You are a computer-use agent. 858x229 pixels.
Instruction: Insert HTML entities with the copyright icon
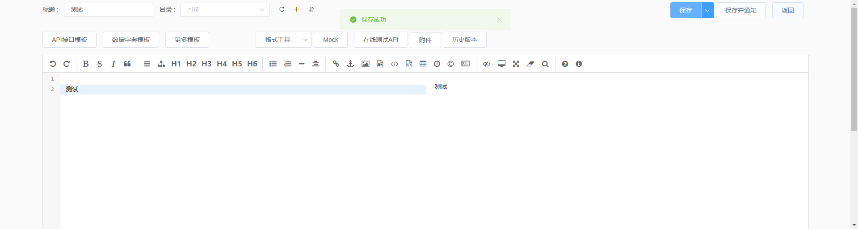tap(450, 64)
